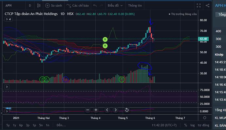
Task: Shift chart left with left arrow
Action: (x=107, y=110)
